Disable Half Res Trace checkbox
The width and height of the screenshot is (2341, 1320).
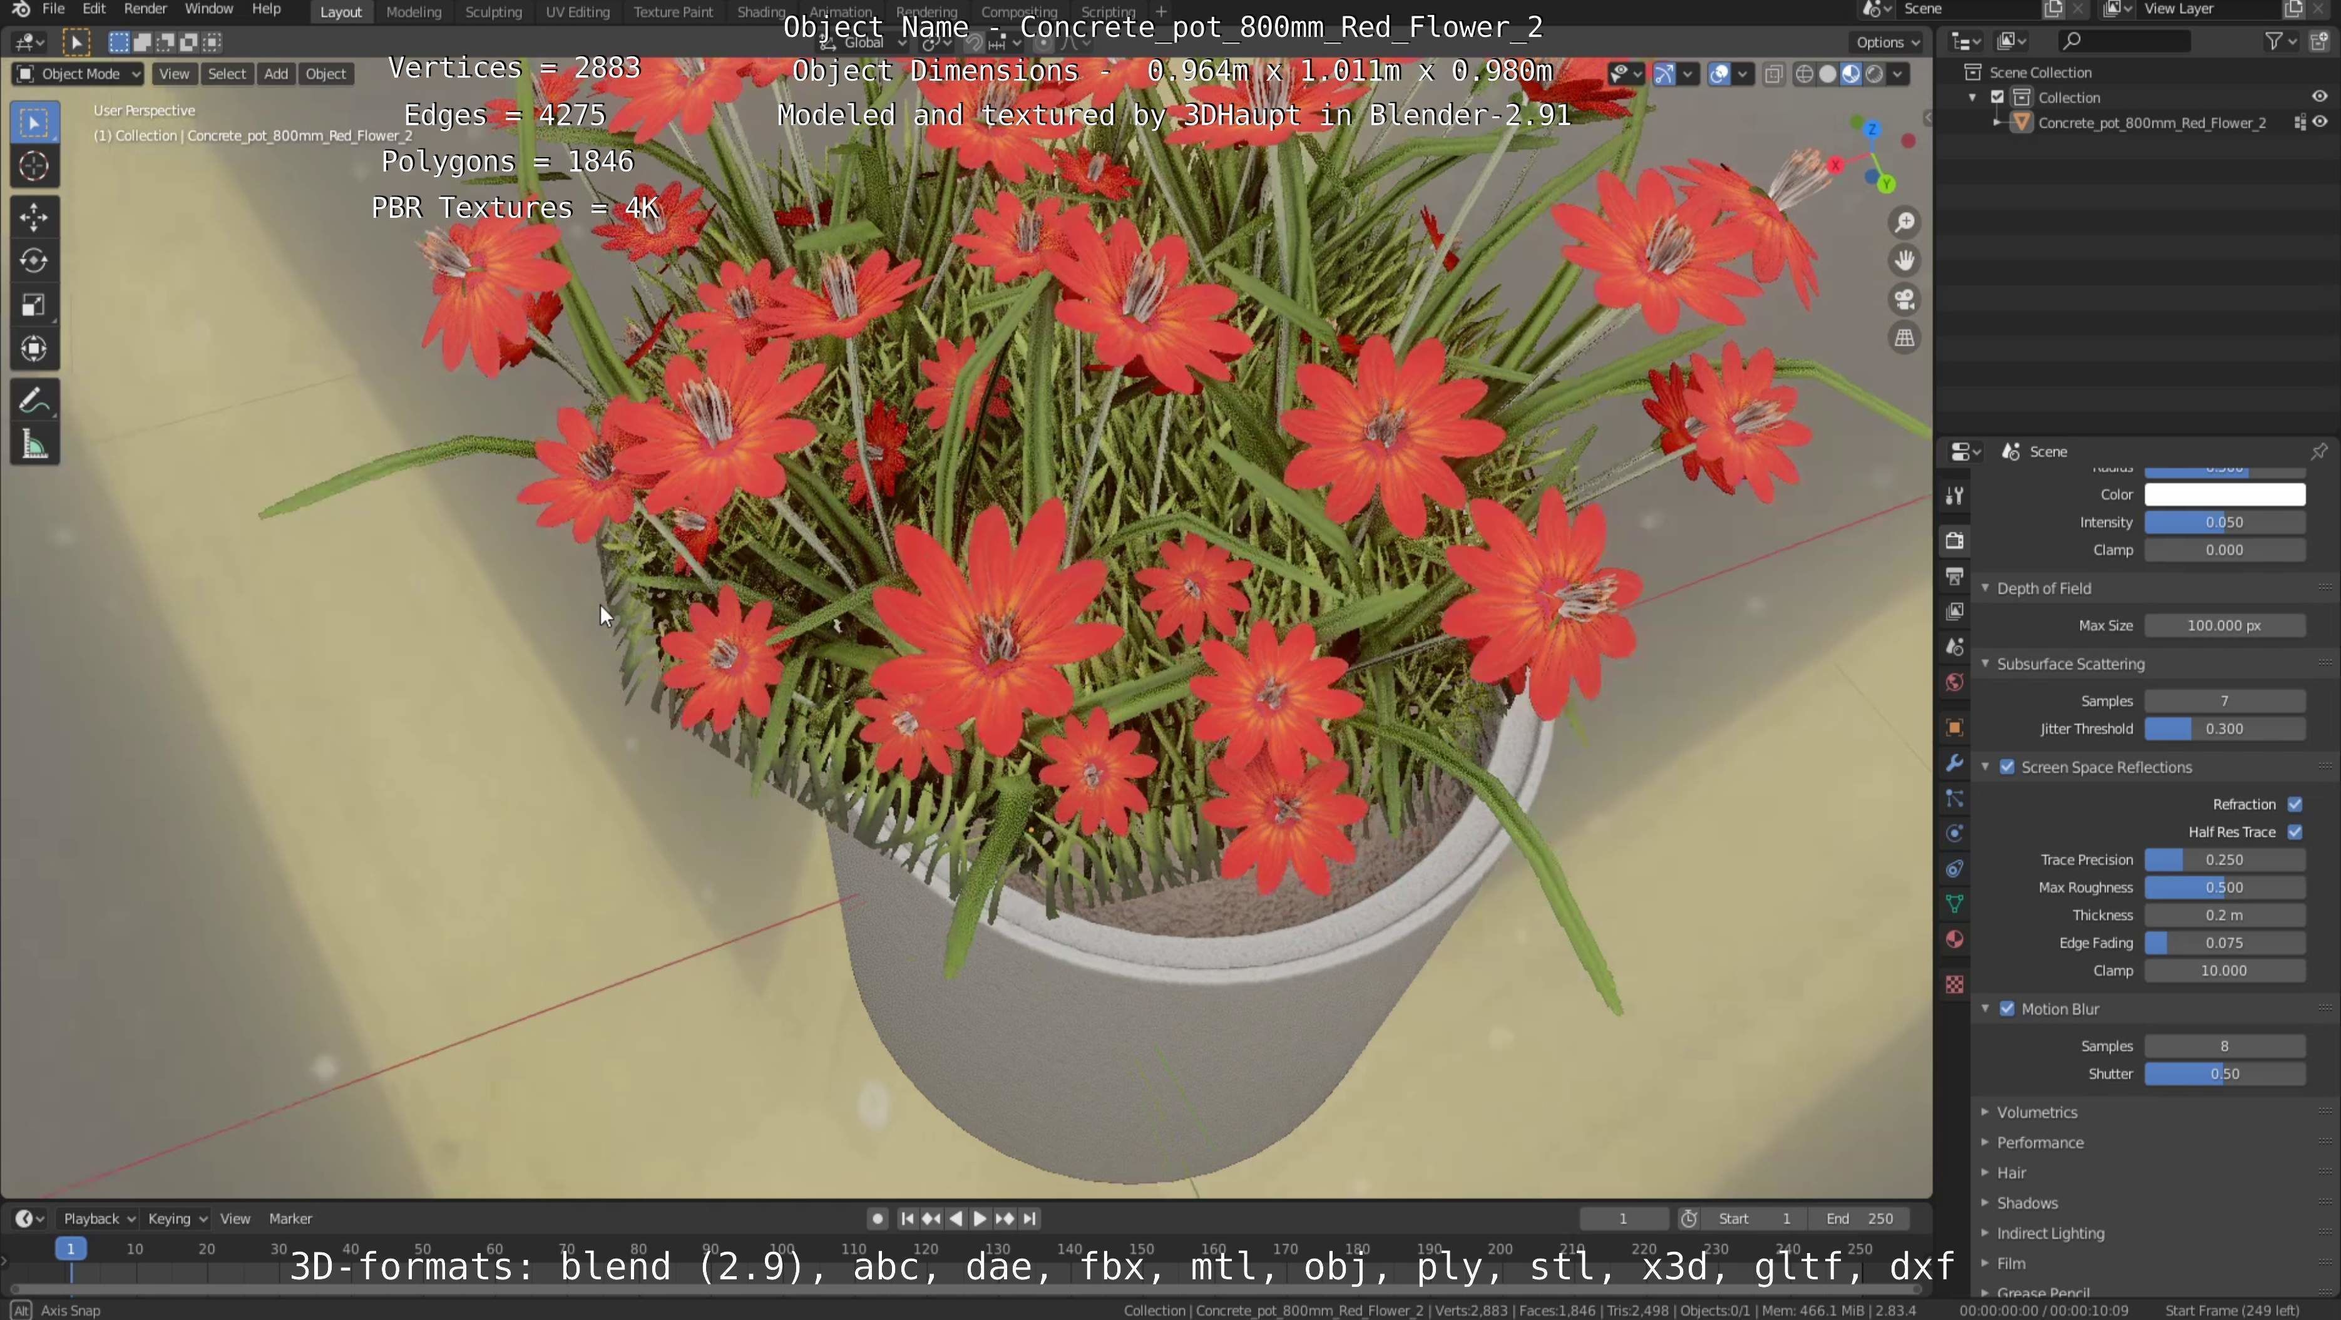pos(2295,832)
